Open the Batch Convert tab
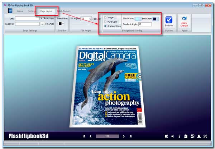 (64, 11)
